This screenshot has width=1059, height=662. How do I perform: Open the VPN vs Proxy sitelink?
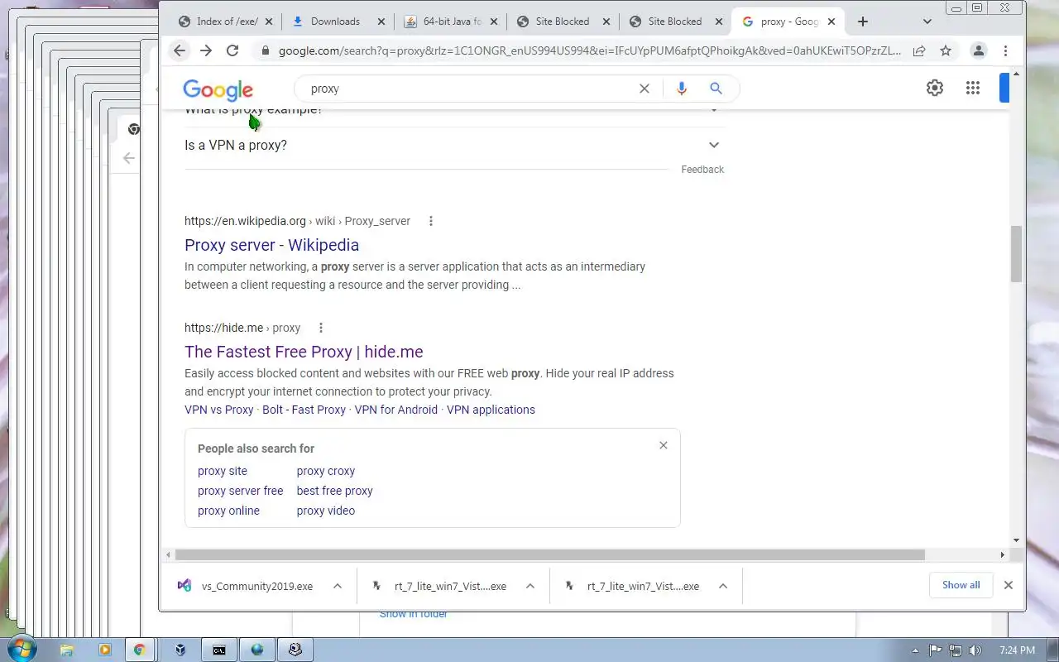219,410
